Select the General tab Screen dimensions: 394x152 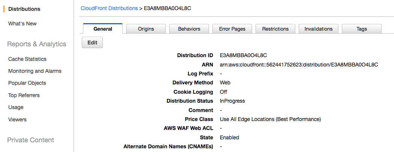pos(103,28)
